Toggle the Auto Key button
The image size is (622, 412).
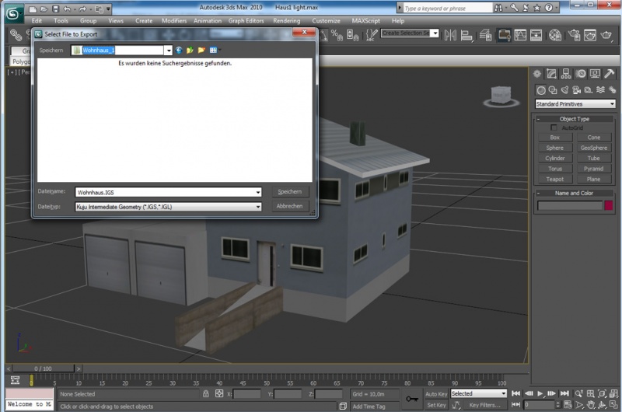coord(436,393)
